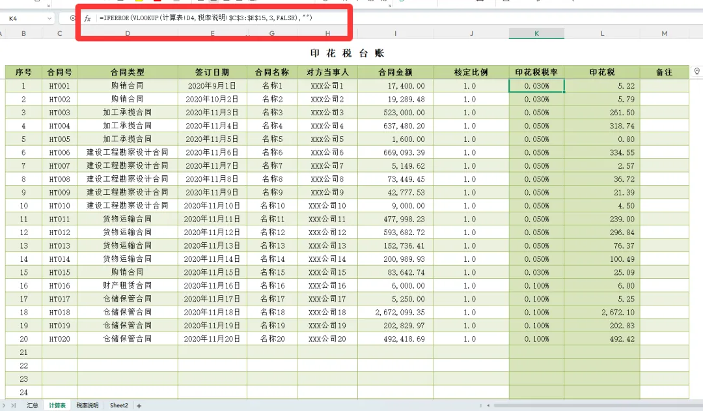This screenshot has width=703, height=411.
Task: Select column M header
Action: tap(664, 33)
